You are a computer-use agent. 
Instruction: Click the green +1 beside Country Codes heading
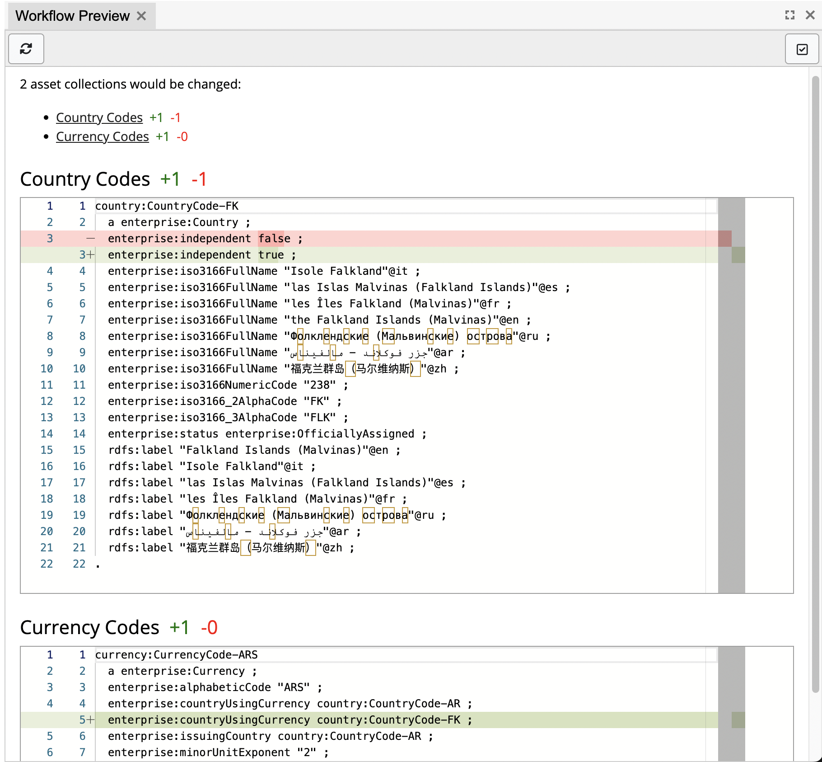tap(169, 179)
